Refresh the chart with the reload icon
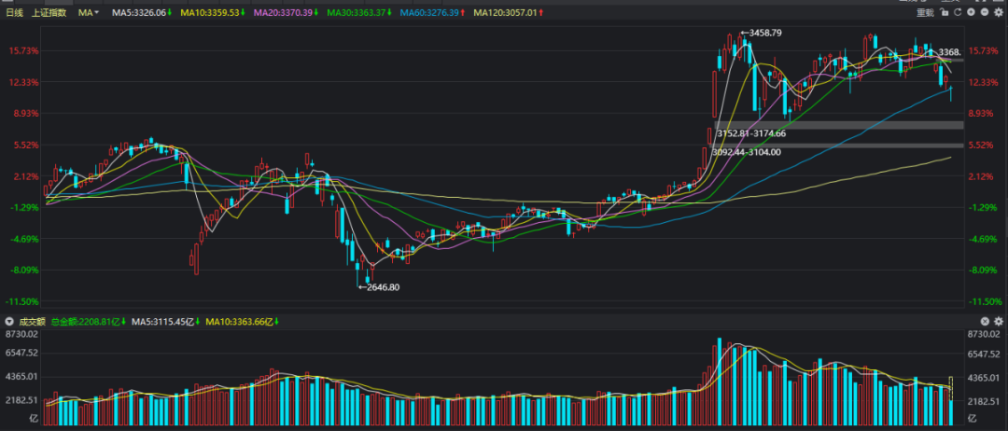Viewport: 1008px width, 431px height. 958,12
